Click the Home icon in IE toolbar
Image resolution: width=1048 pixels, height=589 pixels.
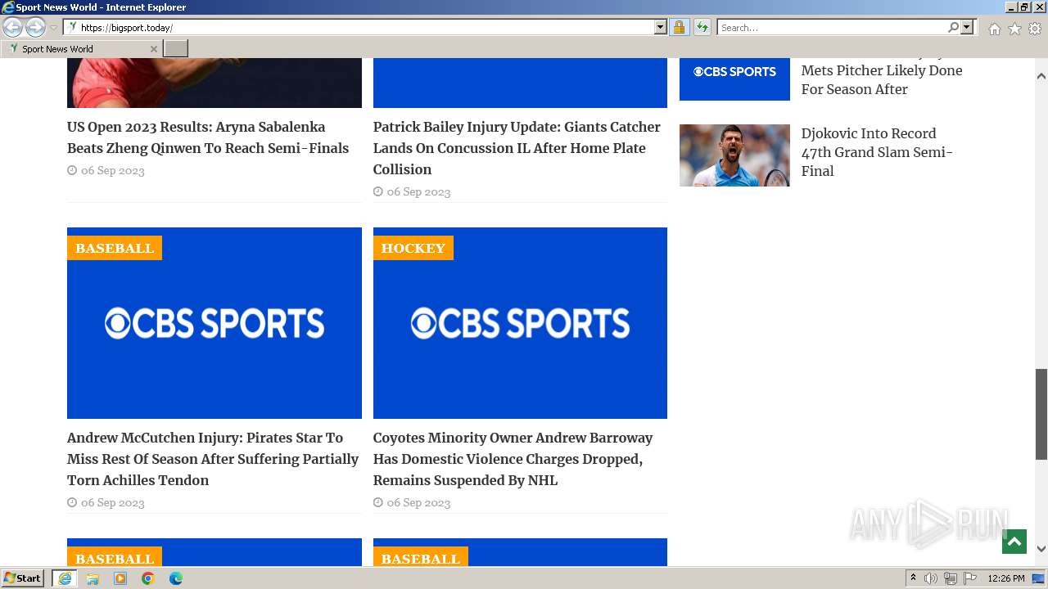994,29
